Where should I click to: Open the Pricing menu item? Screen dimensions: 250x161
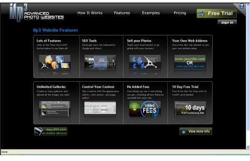click(180, 13)
